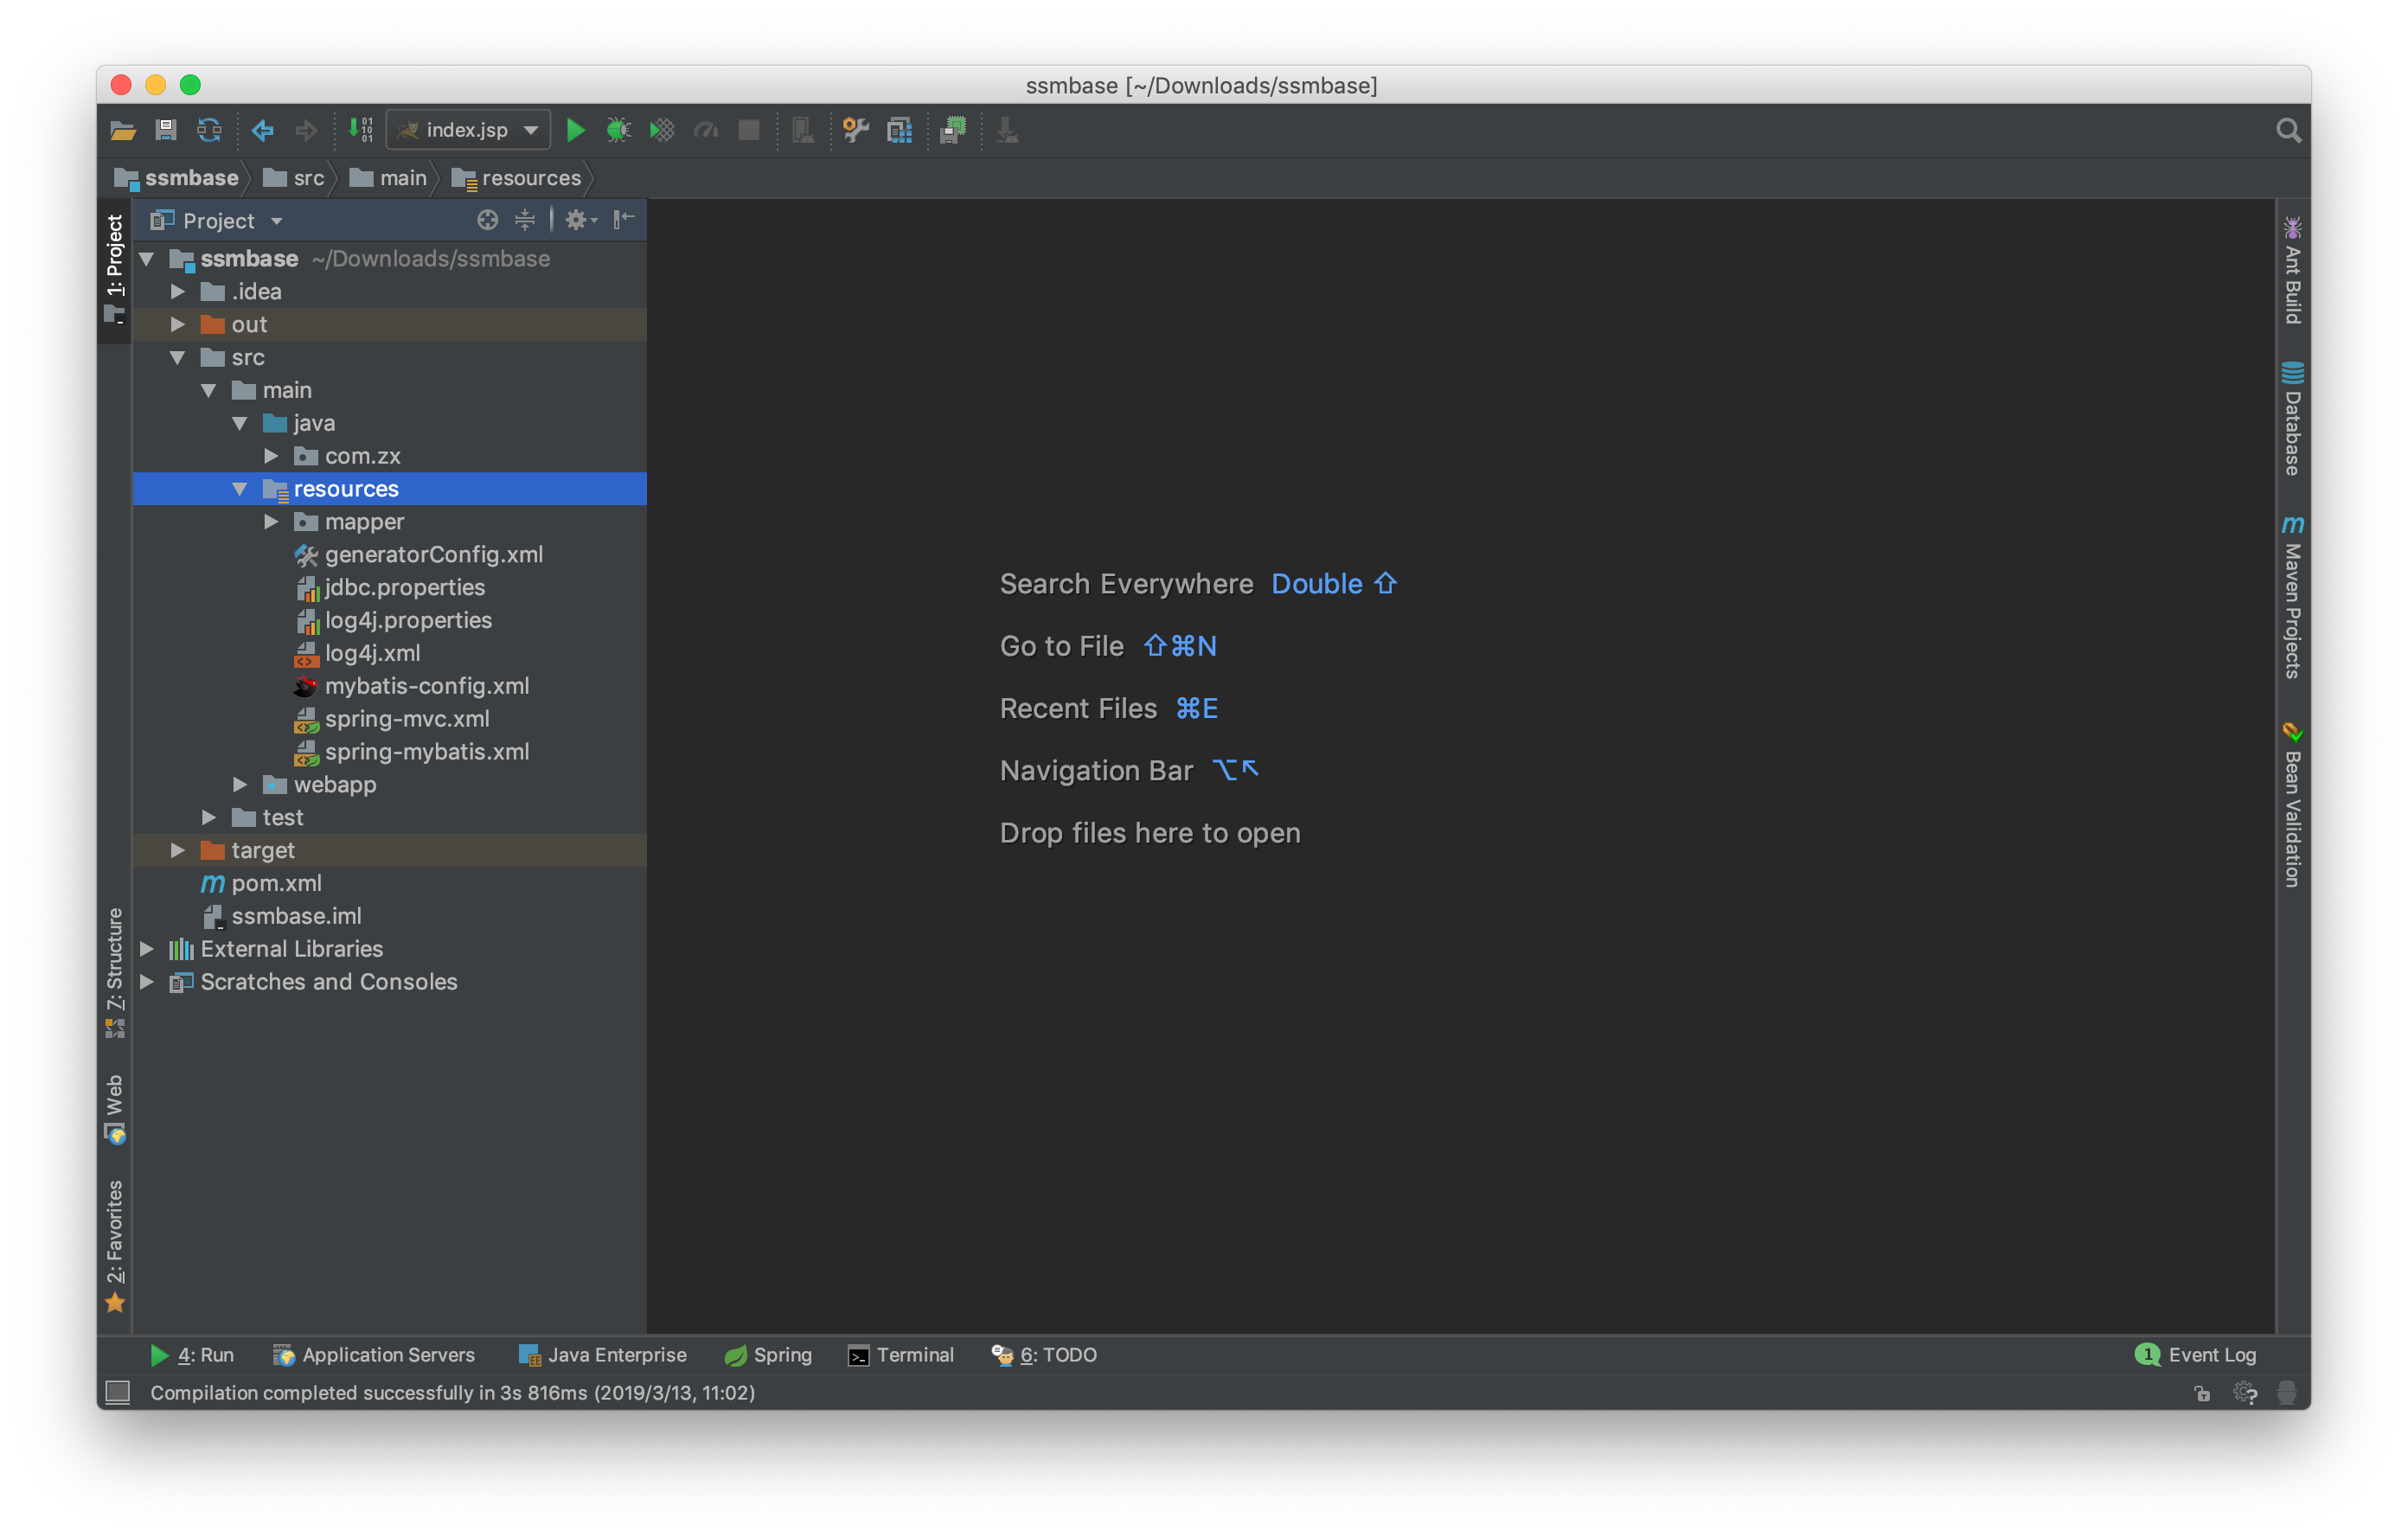This screenshot has height=1538, width=2408.
Task: Click the Android download arrow icon
Action: point(1007,130)
